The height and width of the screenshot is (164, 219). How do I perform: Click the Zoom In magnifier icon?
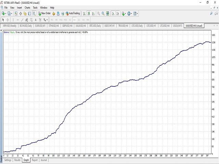click(x=99, y=14)
